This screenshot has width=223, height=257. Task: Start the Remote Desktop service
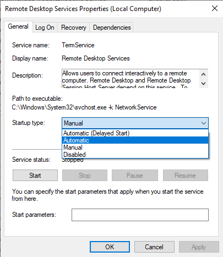point(35,176)
